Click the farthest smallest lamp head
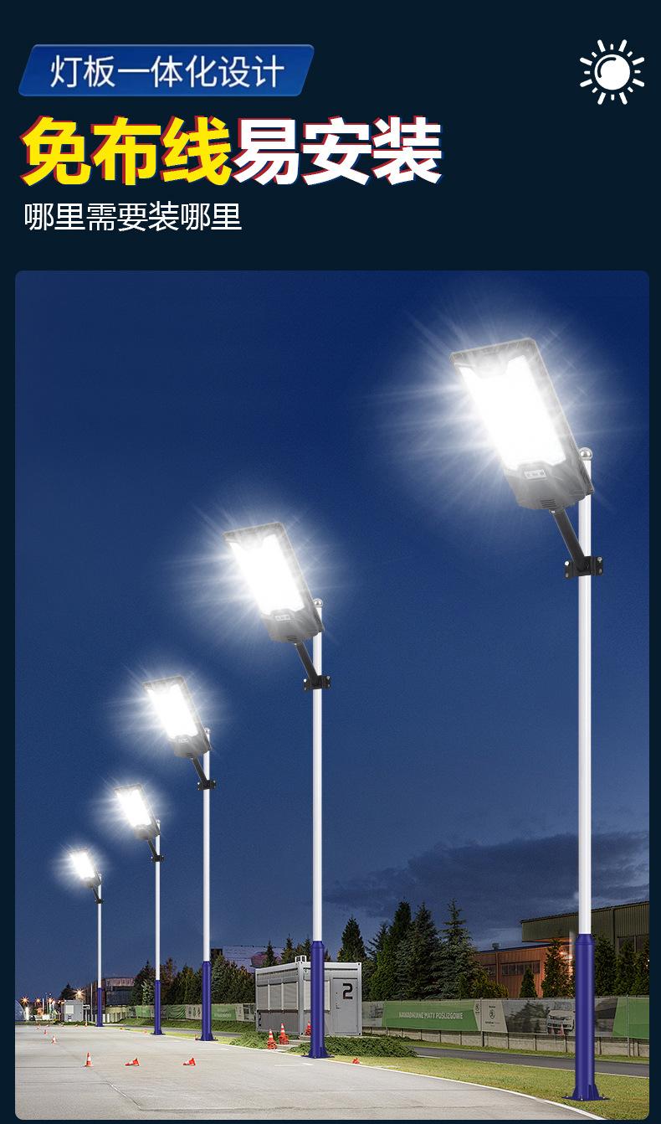The height and width of the screenshot is (1124, 661). (x=85, y=868)
